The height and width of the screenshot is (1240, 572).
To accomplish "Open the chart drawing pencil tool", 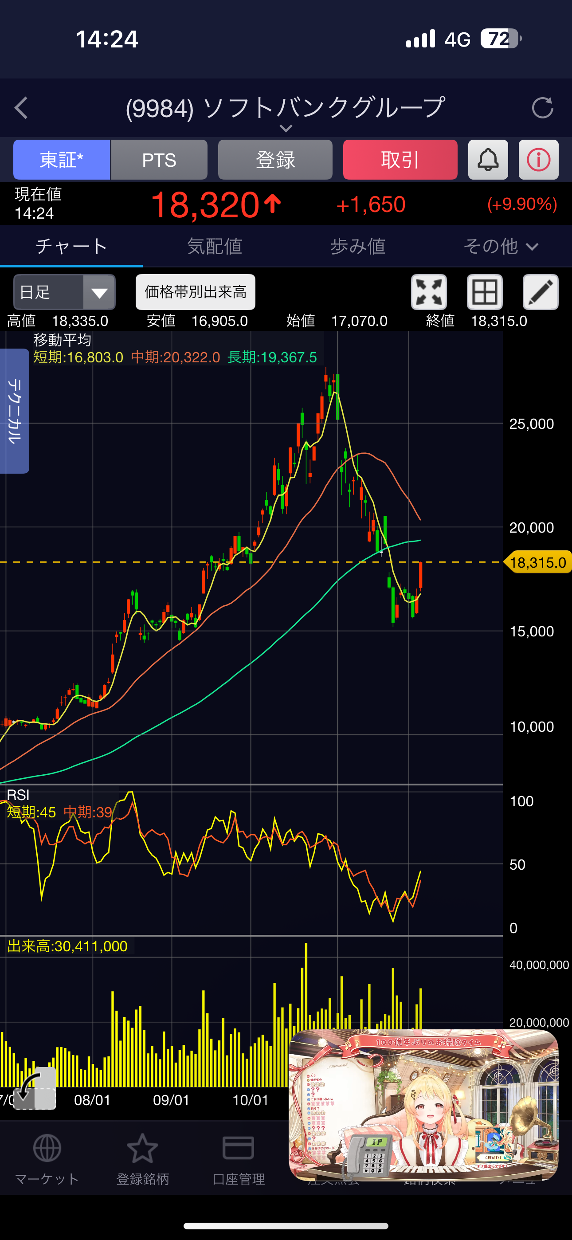I will click(x=540, y=292).
